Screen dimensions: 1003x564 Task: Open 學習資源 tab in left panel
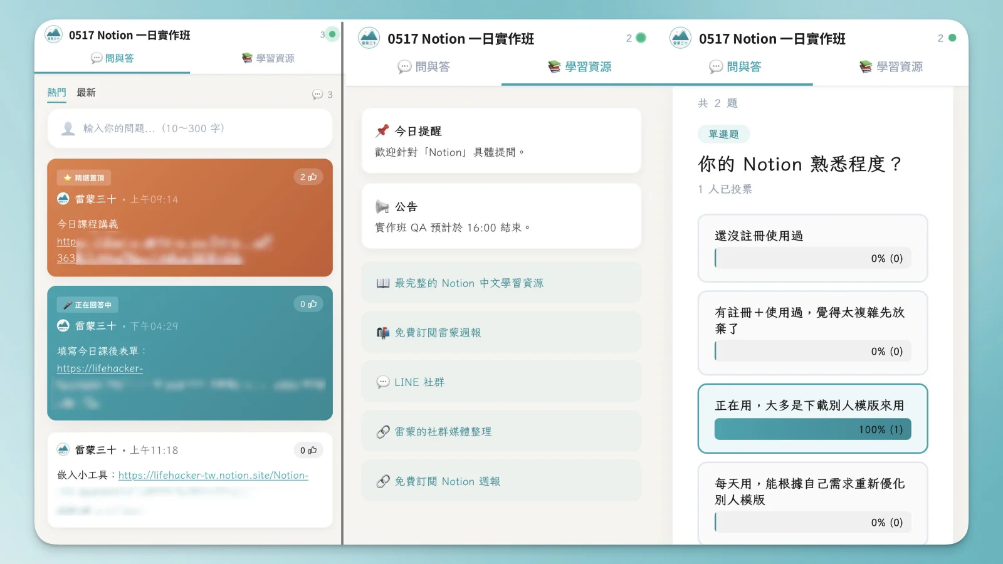(x=268, y=58)
